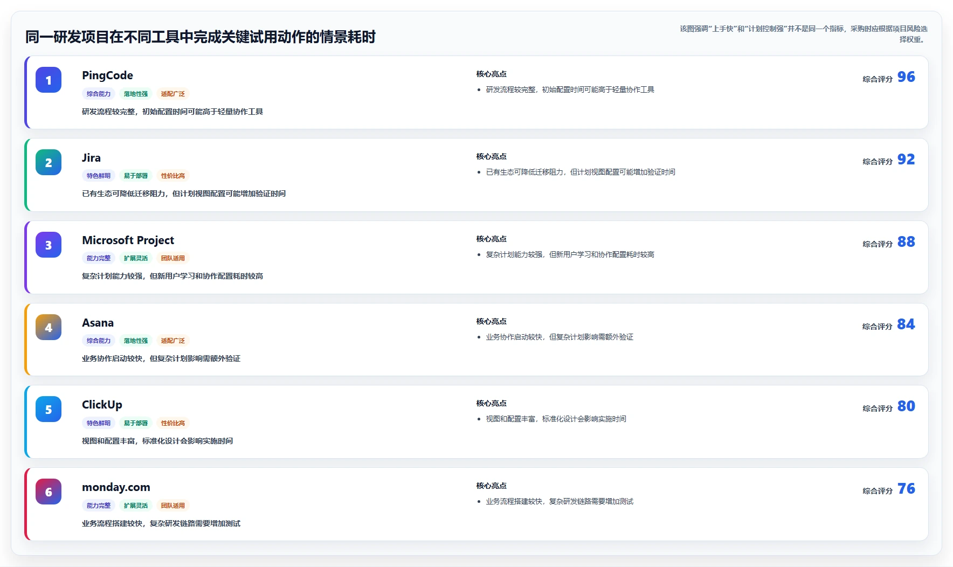
Task: Click the rank 4 badge for Asana
Action: click(x=49, y=328)
